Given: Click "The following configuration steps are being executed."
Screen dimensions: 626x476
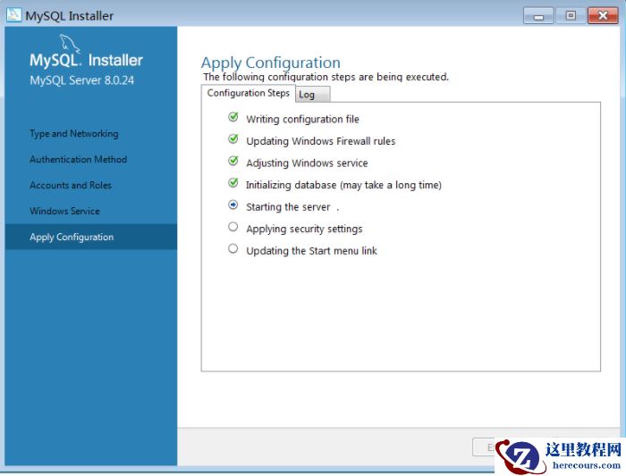Looking at the screenshot, I should point(326,77).
